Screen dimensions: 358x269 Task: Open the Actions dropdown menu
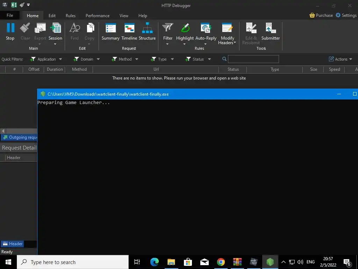[341, 59]
